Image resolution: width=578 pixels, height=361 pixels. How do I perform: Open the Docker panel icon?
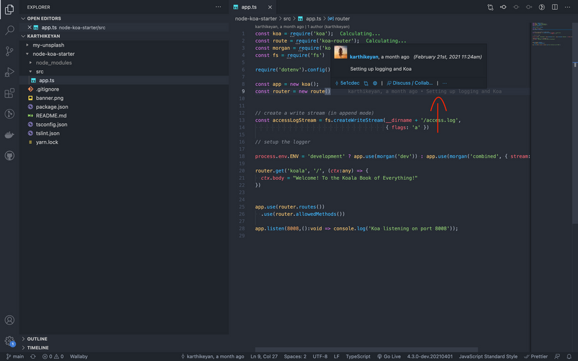tap(9, 135)
